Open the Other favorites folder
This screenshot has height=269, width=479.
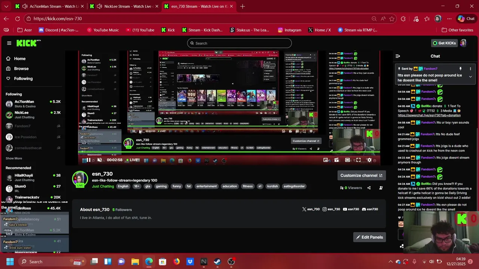(457, 30)
